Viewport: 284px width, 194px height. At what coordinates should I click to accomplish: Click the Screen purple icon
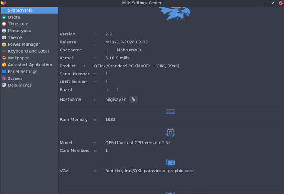click(4, 78)
